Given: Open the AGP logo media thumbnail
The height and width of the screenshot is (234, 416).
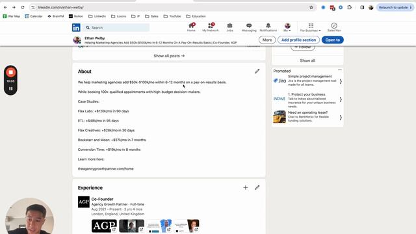Looking at the screenshot, I should pyautogui.click(x=104, y=226).
